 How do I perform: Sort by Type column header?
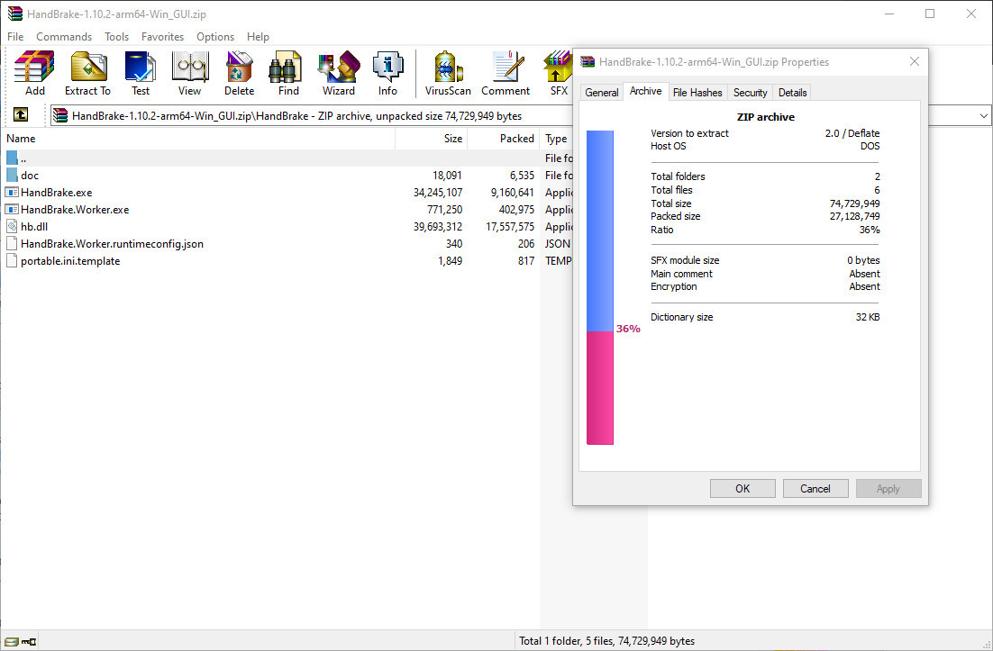tap(556, 139)
